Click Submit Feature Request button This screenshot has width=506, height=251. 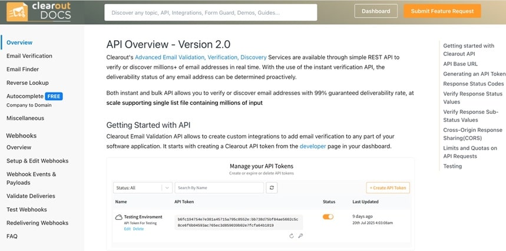(442, 11)
